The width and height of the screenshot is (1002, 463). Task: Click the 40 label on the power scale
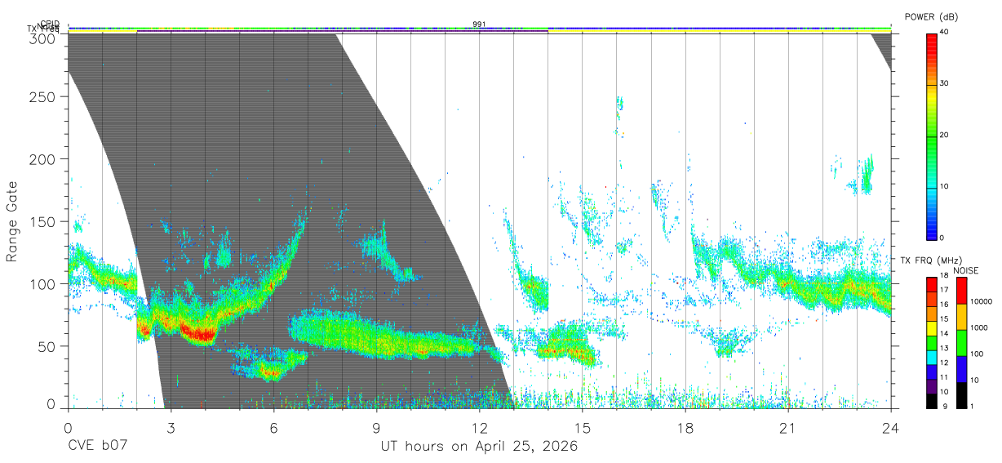(x=945, y=32)
